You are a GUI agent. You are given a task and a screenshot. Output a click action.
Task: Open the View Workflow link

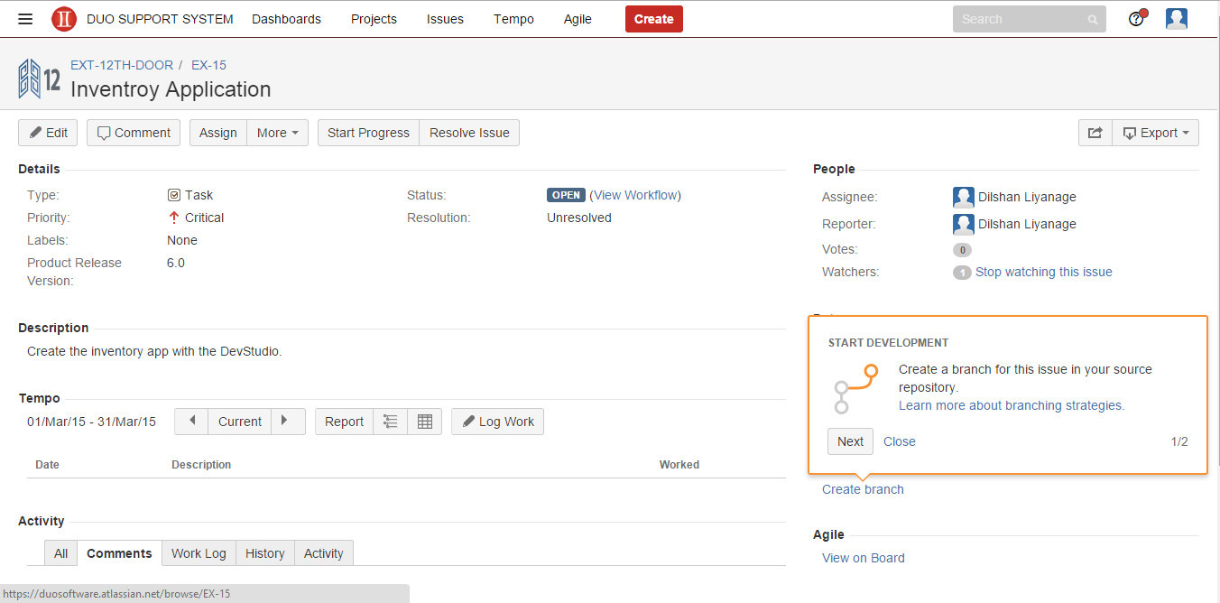[635, 195]
